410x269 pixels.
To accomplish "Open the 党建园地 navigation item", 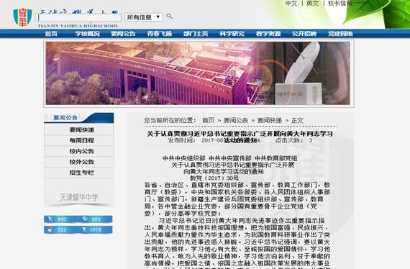I will coord(340,34).
